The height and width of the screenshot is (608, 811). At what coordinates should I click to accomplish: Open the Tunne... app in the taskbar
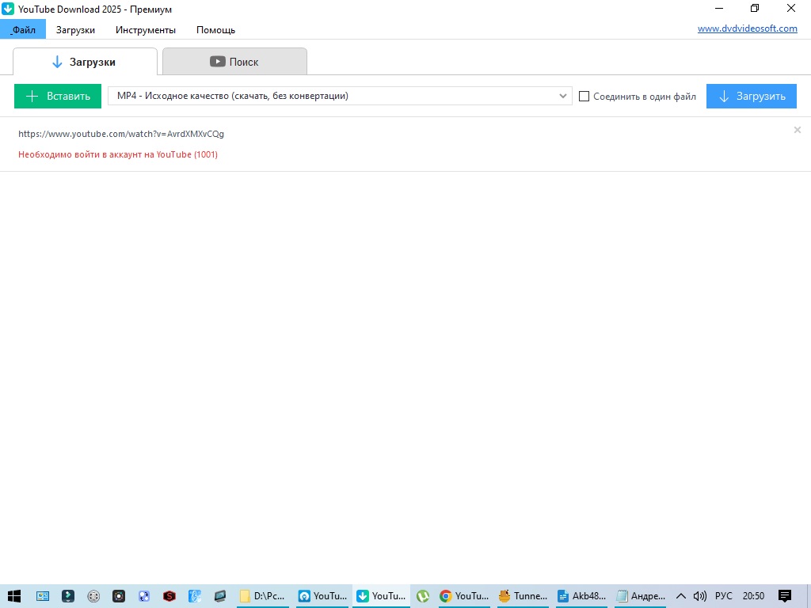[523, 596]
